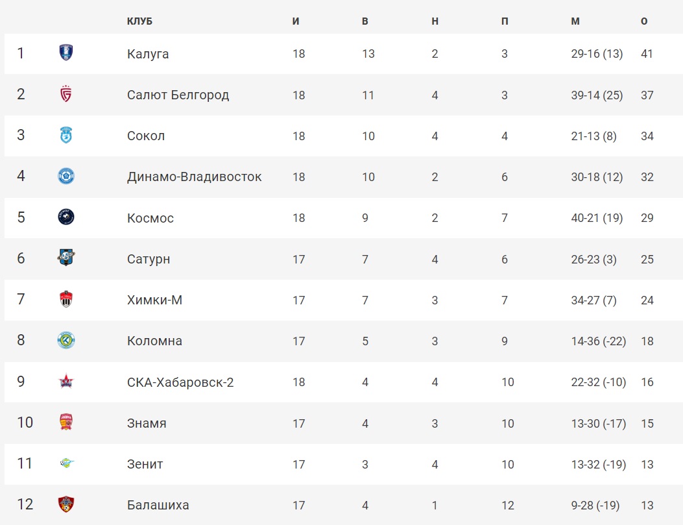The width and height of the screenshot is (683, 525).
Task: Open the Калуга team name link
Action: tap(148, 54)
